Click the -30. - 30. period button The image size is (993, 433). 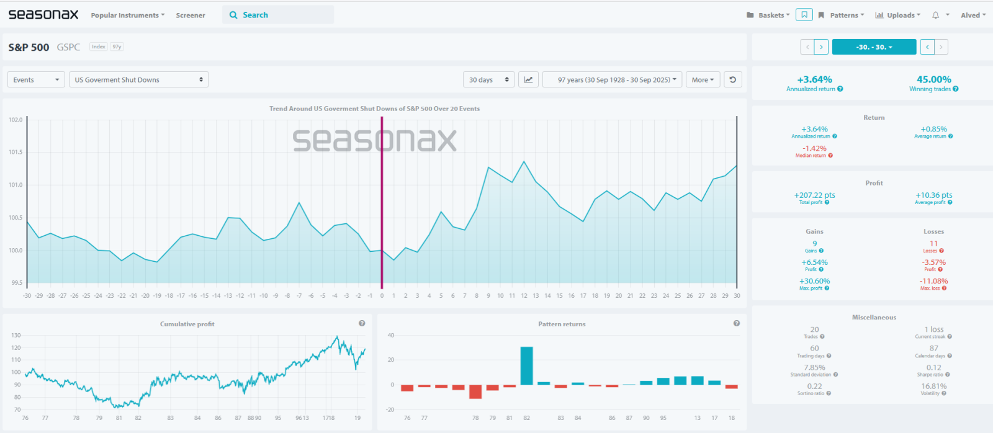[x=874, y=47]
